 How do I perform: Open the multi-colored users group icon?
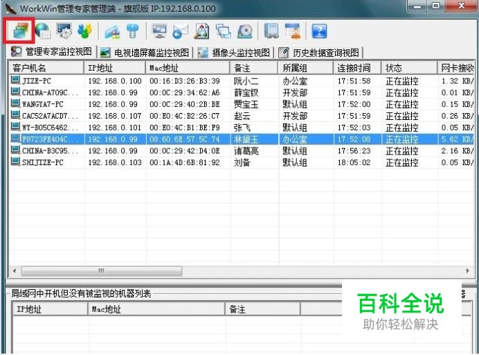pyautogui.click(x=85, y=31)
